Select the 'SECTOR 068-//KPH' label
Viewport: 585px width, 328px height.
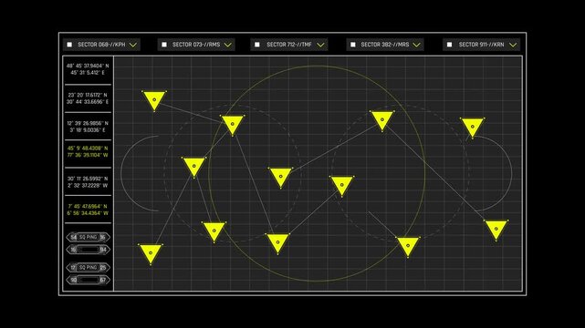[x=101, y=45]
